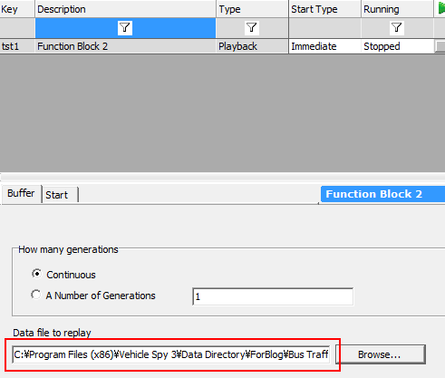Switch to the Start tab
Viewport: 445px width, 378px height.
tap(60, 195)
